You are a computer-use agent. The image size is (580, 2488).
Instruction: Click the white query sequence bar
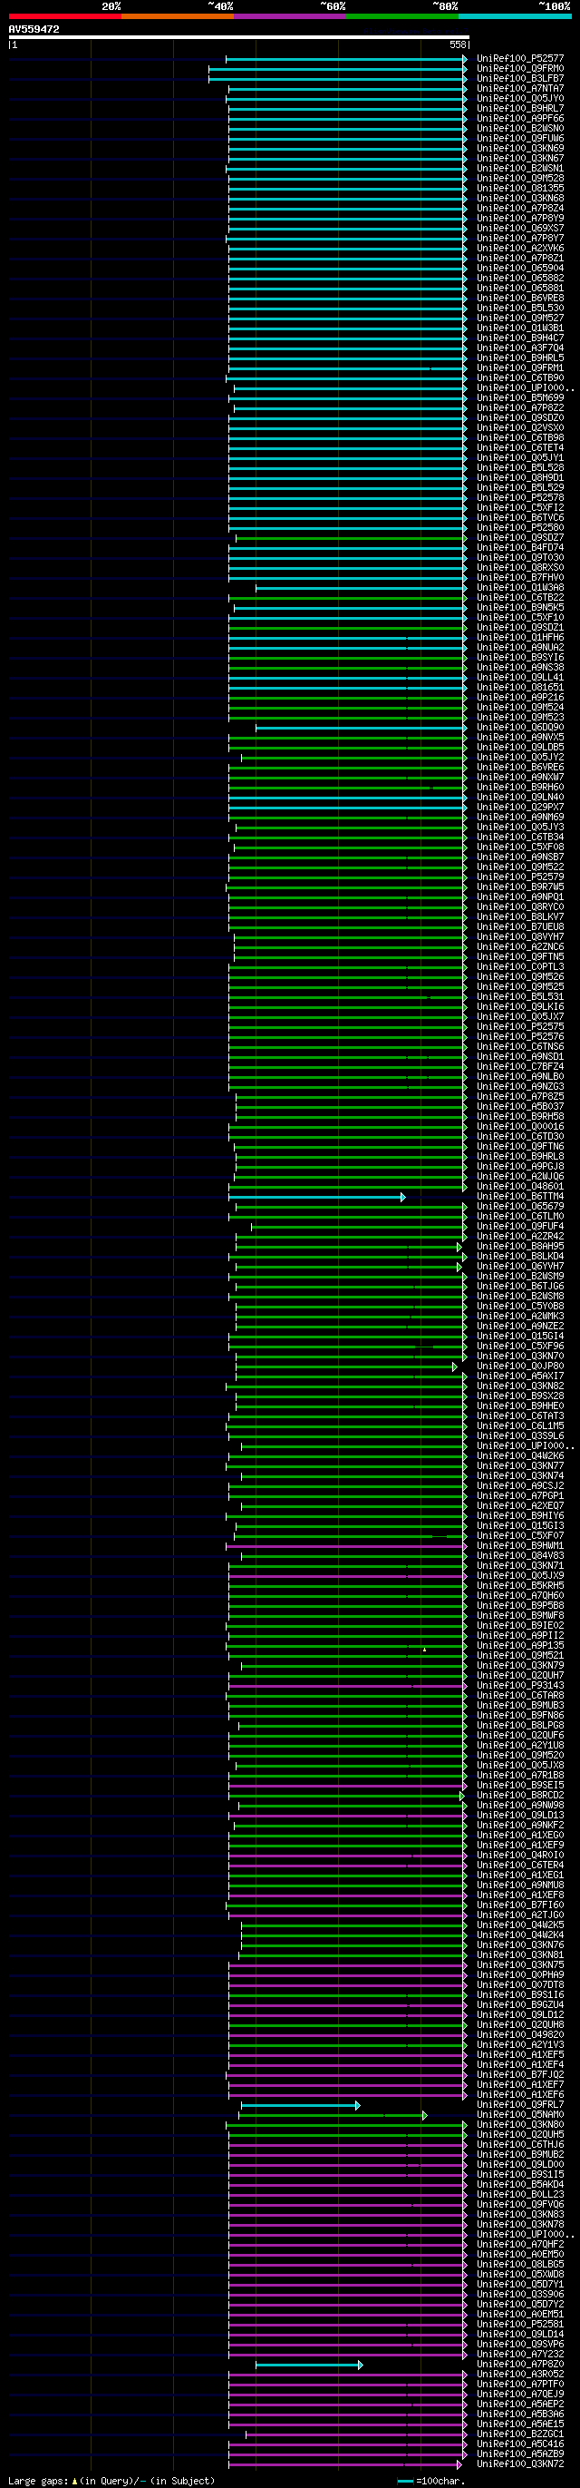coord(238,38)
